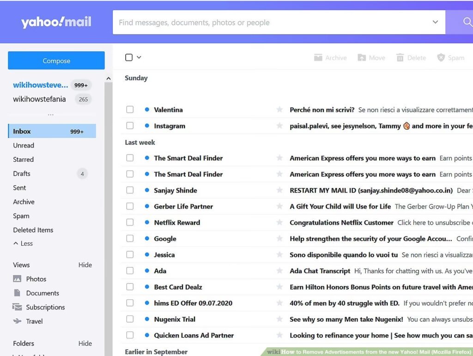Click the Archive toolbar icon
473x356 pixels.
click(x=318, y=58)
